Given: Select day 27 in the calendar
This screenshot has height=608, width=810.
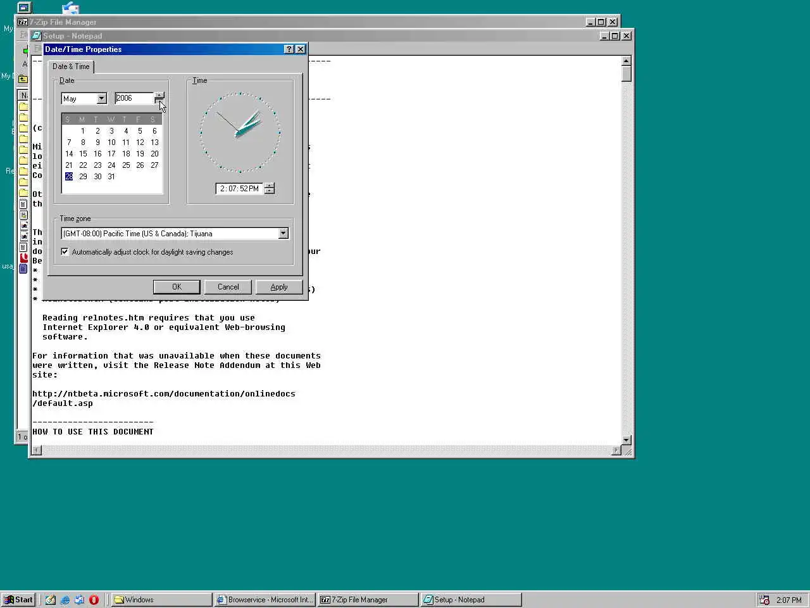Looking at the screenshot, I should pyautogui.click(x=154, y=165).
